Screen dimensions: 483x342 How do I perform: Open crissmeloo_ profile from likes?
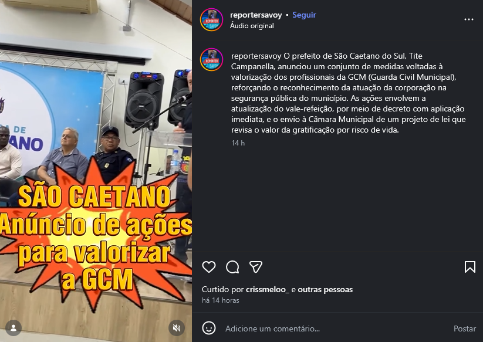[x=268, y=289]
